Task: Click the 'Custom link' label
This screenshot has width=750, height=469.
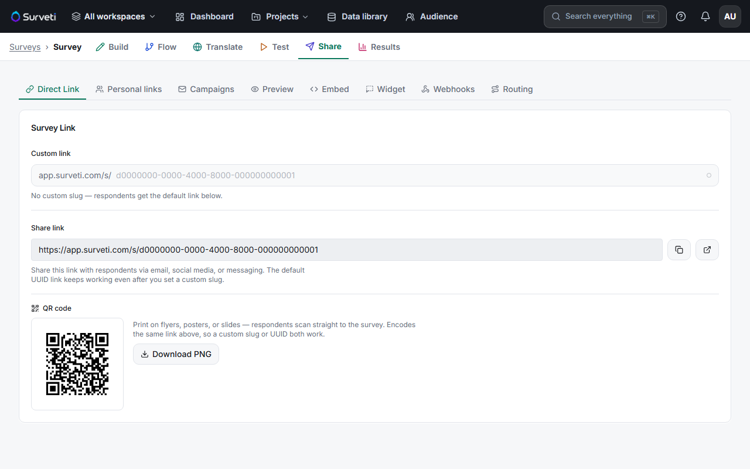Action: [x=51, y=154]
